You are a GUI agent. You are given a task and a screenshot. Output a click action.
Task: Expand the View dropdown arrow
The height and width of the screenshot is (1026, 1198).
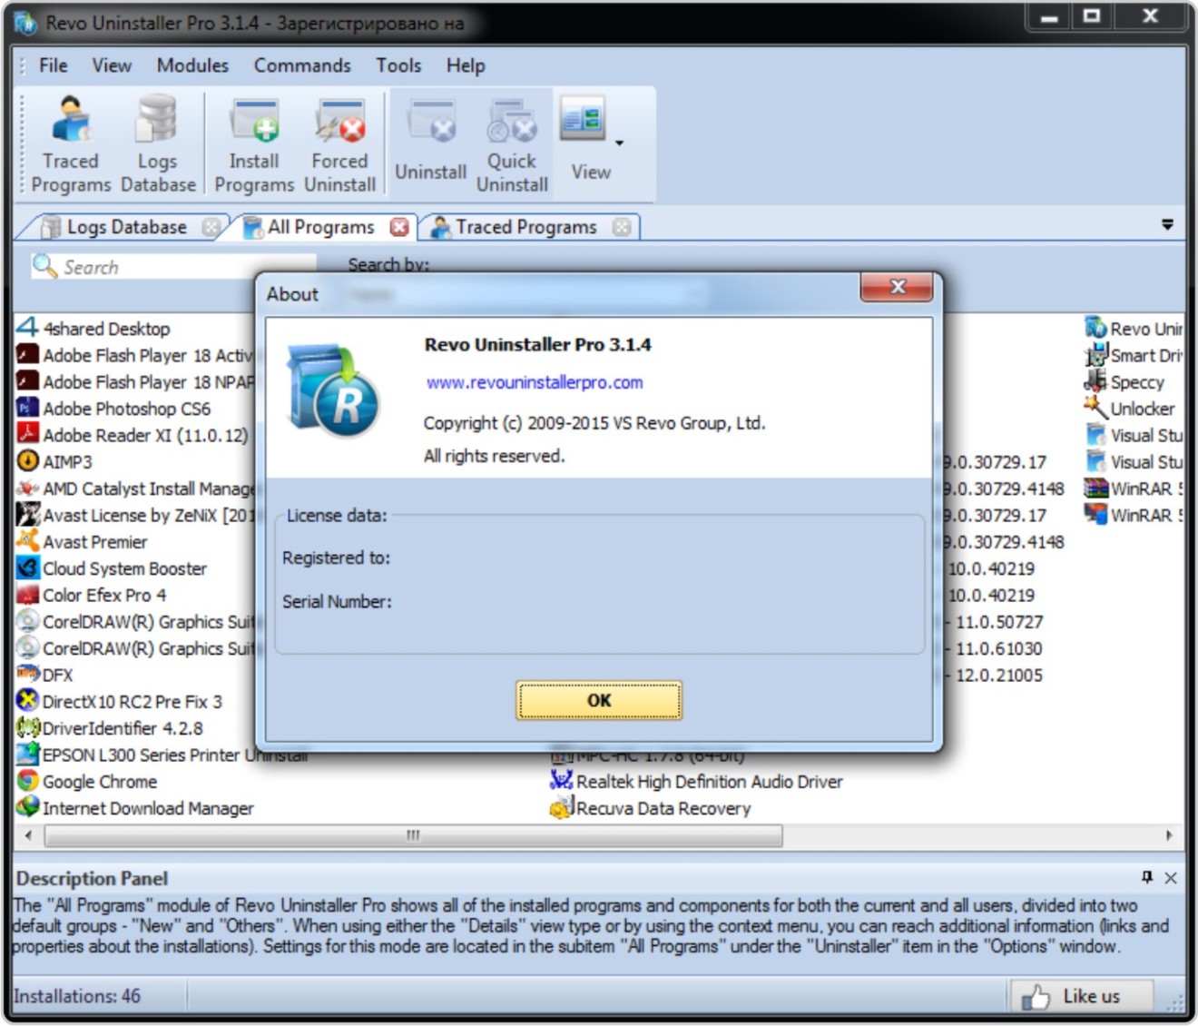tap(620, 143)
